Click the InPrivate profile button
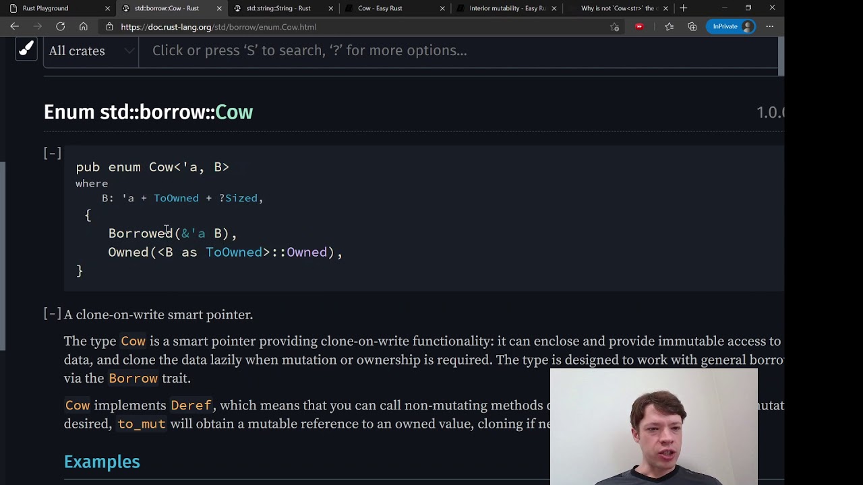The image size is (863, 485). [x=732, y=27]
